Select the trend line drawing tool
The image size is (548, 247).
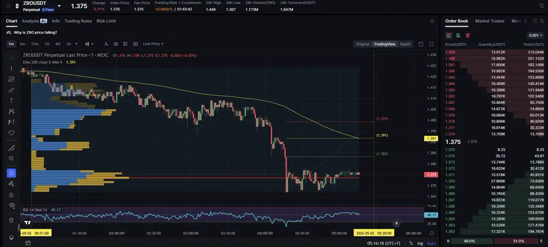[x=11, y=68]
